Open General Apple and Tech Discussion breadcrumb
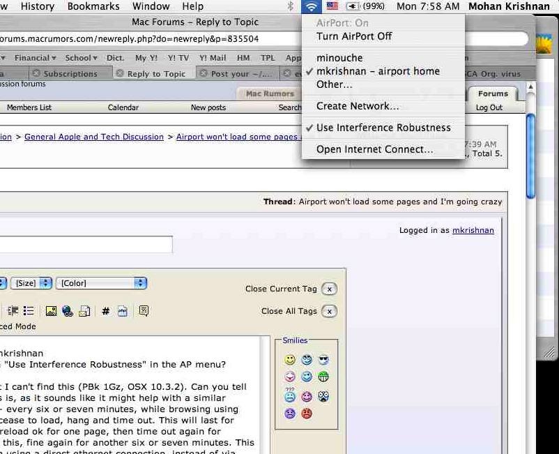 (x=94, y=137)
